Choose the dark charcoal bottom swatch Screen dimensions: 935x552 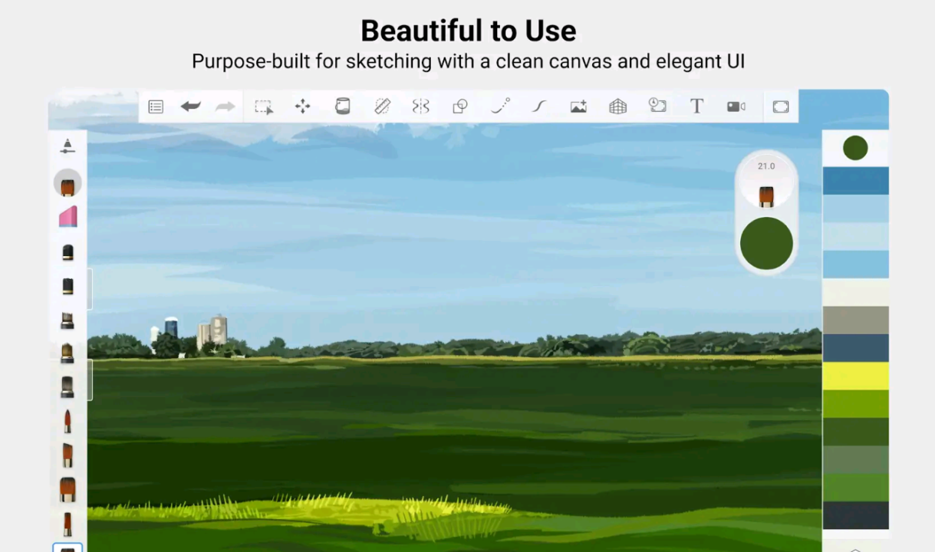point(856,515)
